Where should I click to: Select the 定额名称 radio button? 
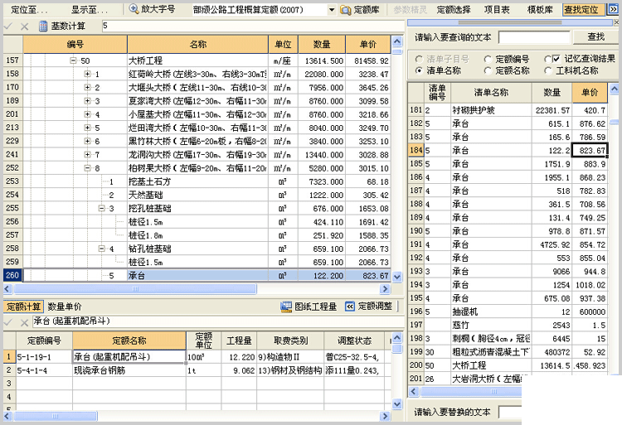point(488,70)
